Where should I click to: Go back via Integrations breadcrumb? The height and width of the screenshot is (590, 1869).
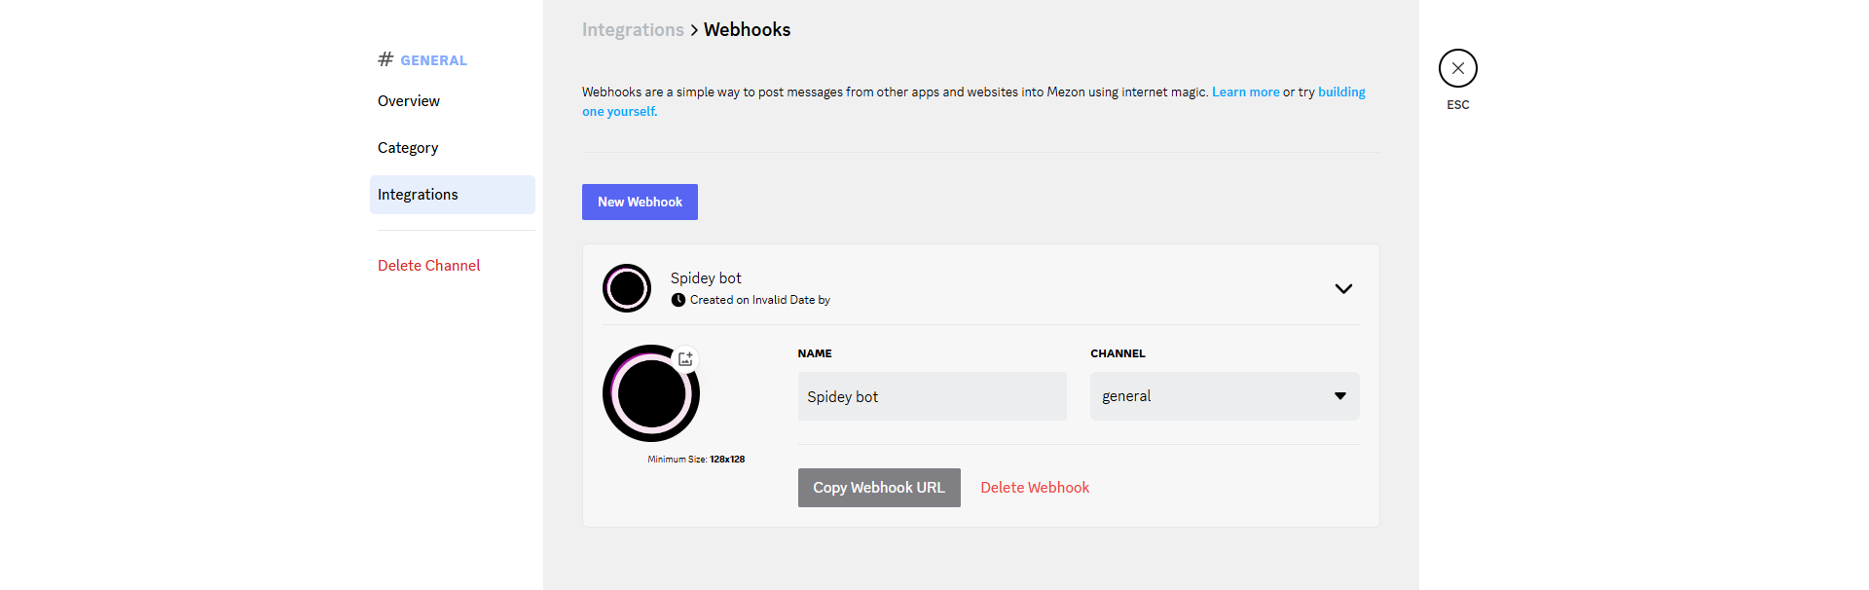pos(633,30)
